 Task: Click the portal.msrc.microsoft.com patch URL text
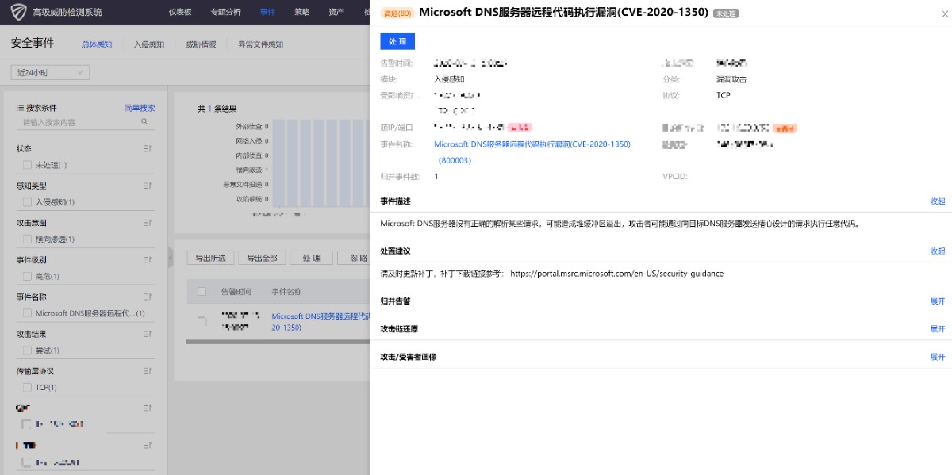click(617, 274)
